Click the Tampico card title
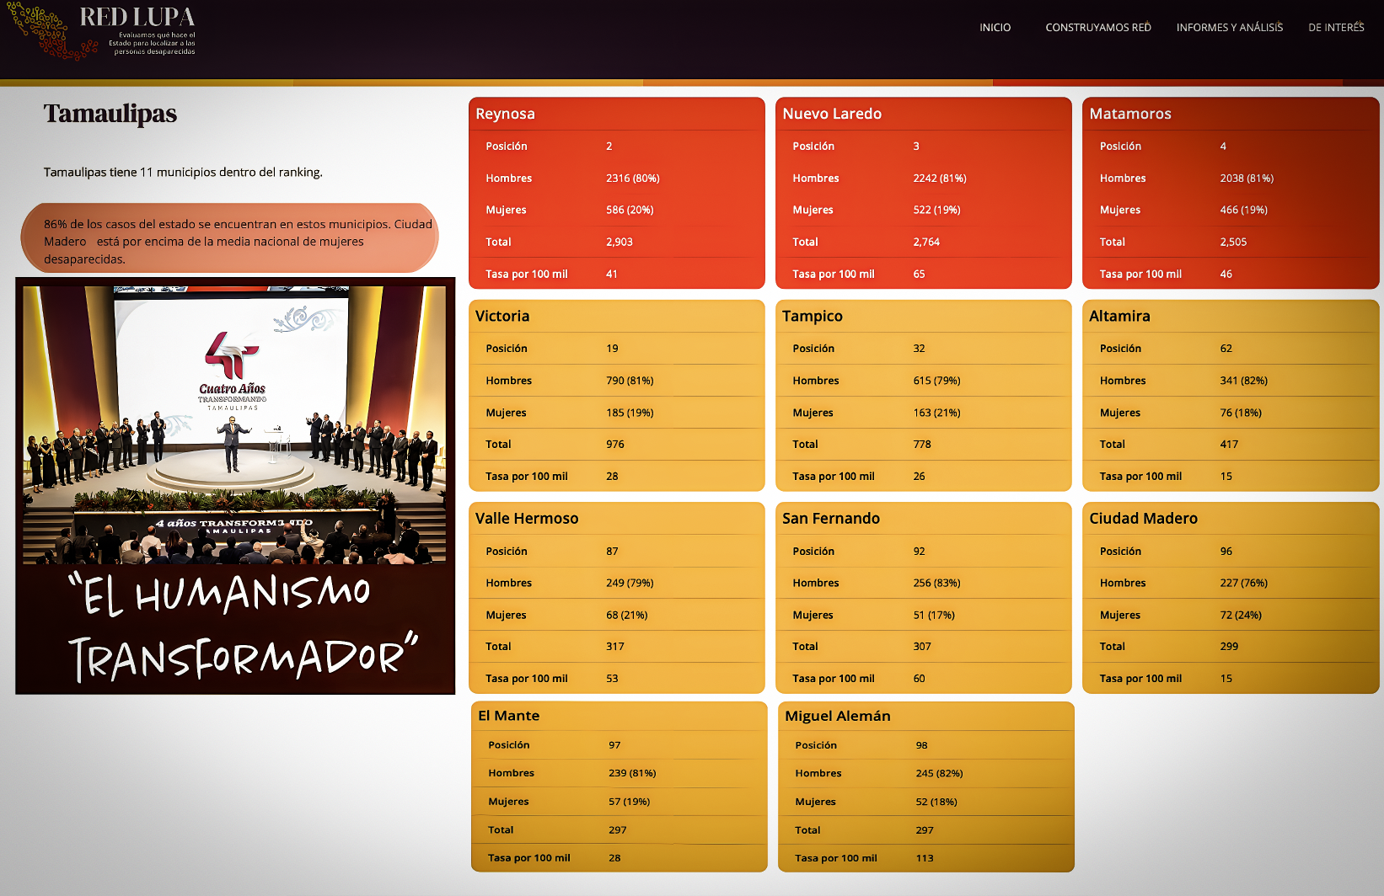This screenshot has width=1384, height=896. click(x=813, y=316)
